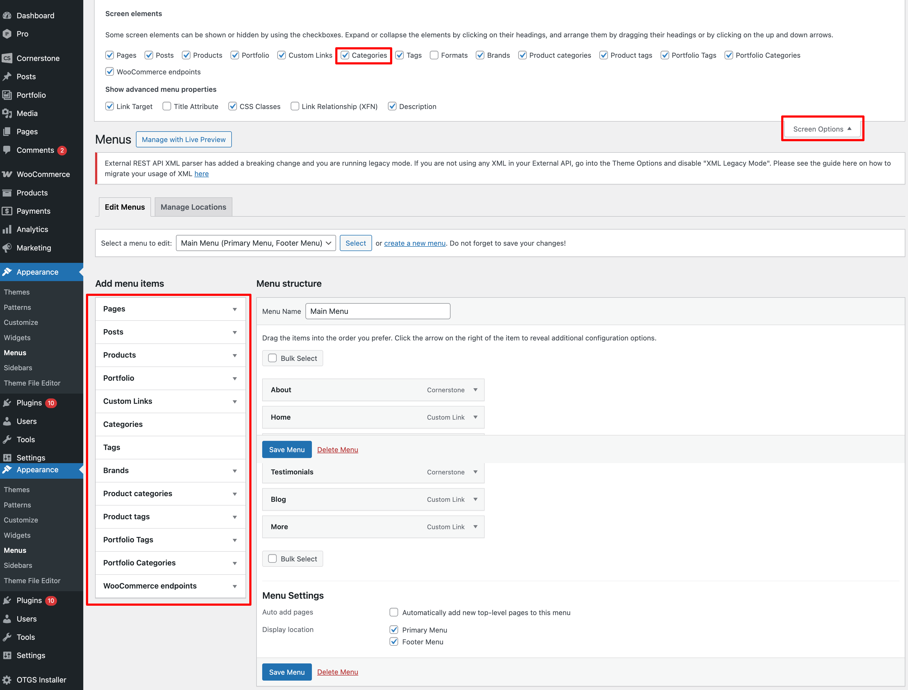Click the Dashboard icon in sidebar

point(7,16)
